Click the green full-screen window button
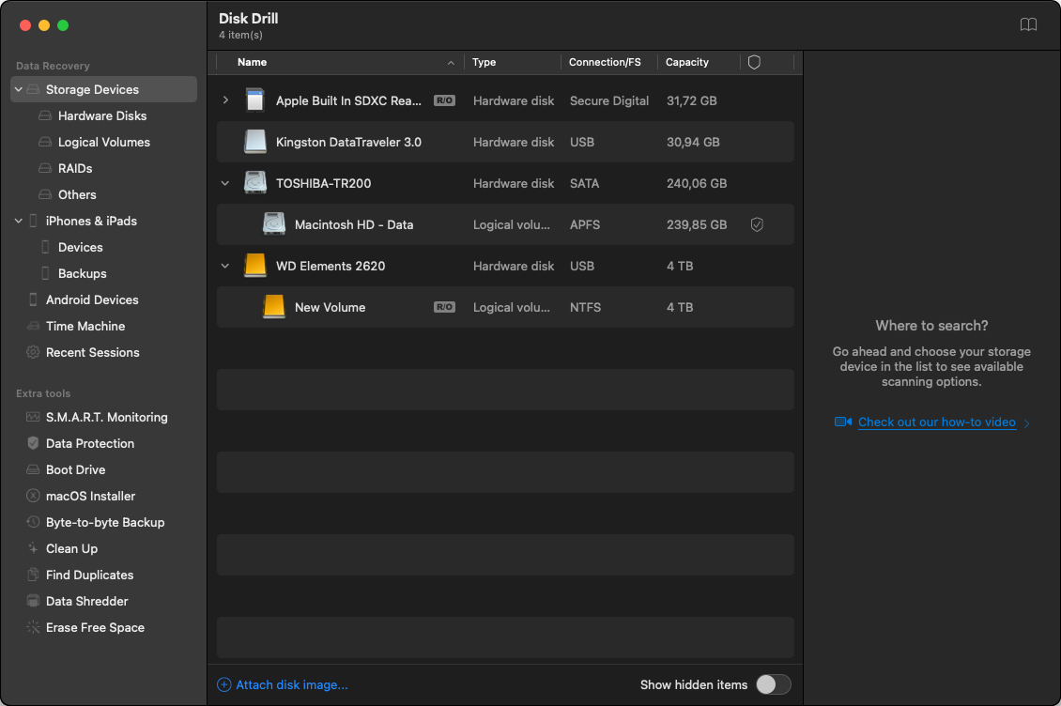Screen dimensions: 1061x706 63,25
